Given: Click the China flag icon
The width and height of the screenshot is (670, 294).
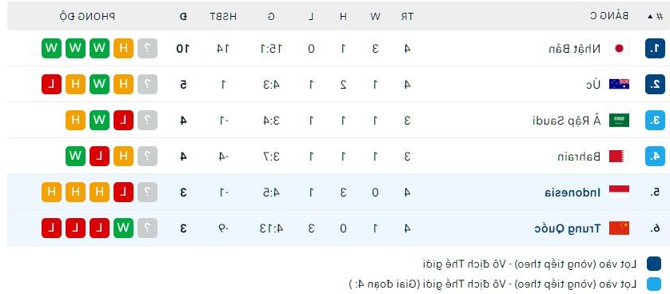Looking at the screenshot, I should (x=619, y=228).
